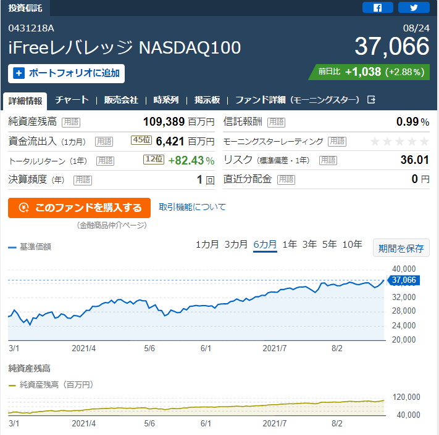Click the 37,066 price marker on chart

403,280
